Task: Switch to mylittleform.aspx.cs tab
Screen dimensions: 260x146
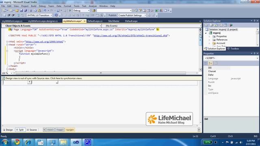Action: (x=12, y=21)
